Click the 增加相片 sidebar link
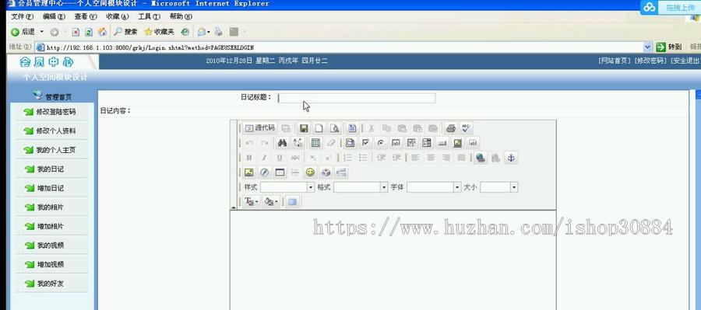 tap(50, 227)
